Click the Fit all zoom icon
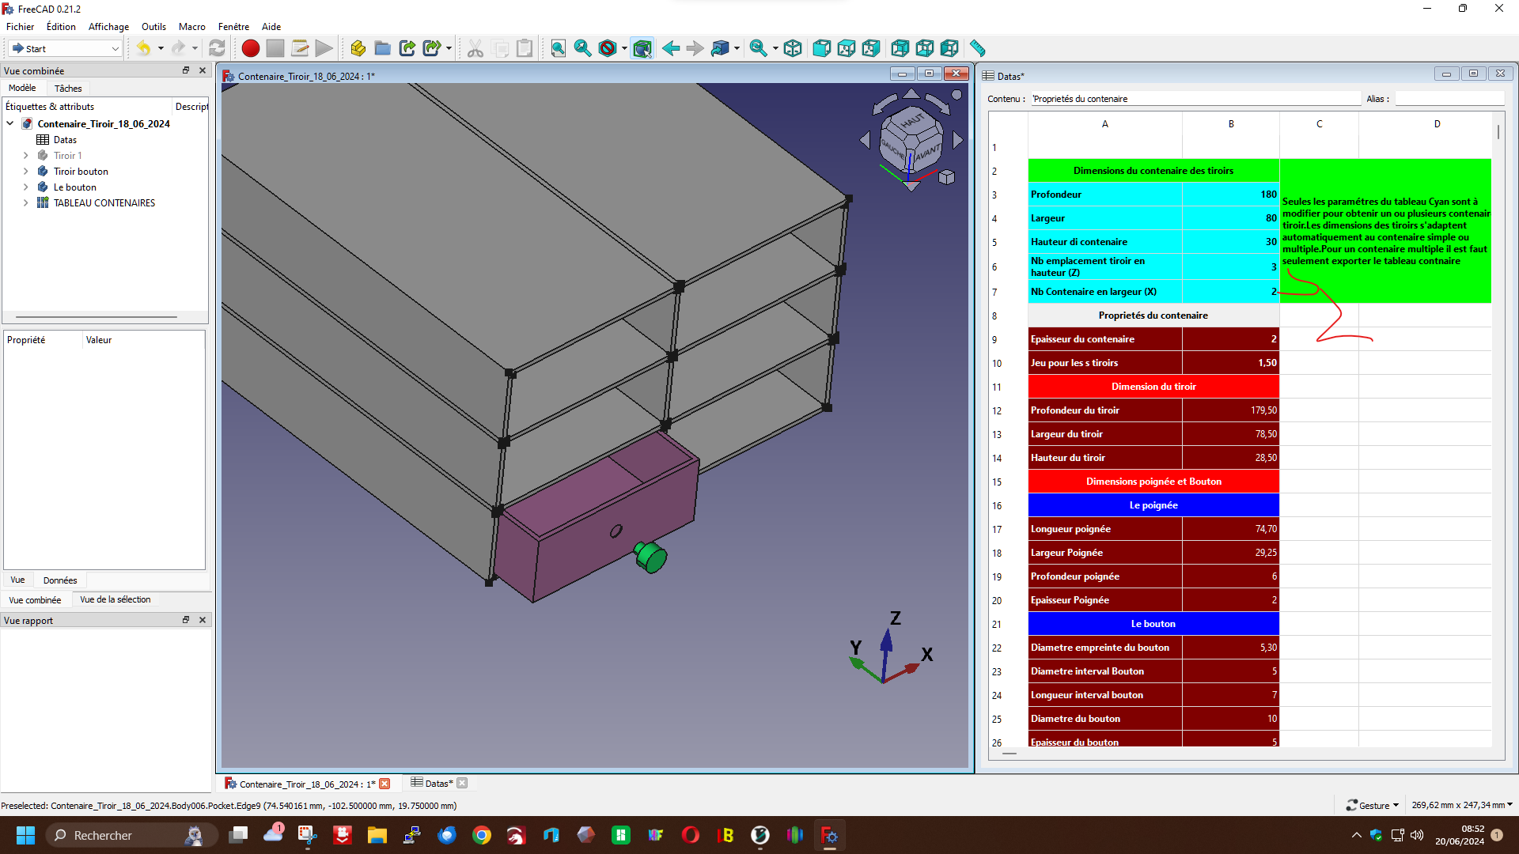 (x=559, y=48)
